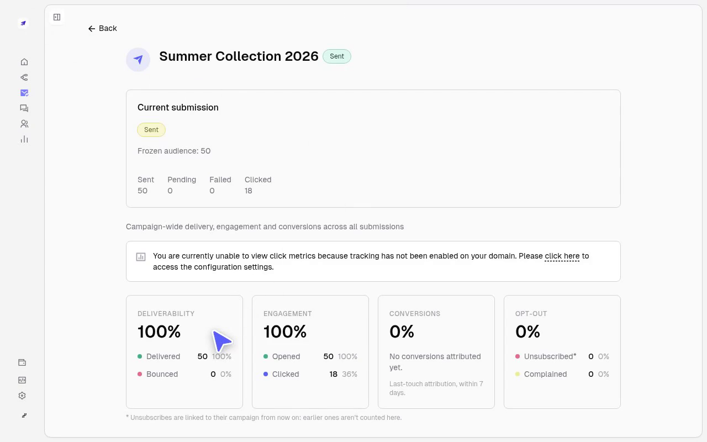Click the Complained row in Opt-out
This screenshot has width=707, height=442.
click(x=562, y=374)
